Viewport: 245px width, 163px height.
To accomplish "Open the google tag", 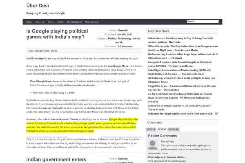I will point(39,51).
